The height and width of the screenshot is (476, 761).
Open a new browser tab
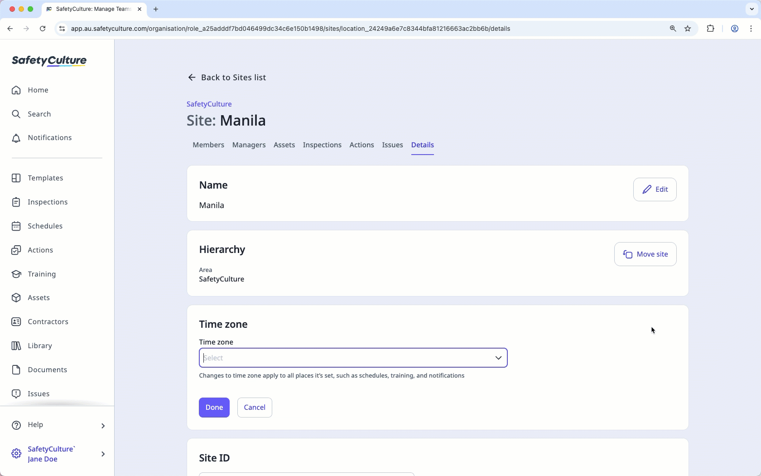tap(156, 9)
